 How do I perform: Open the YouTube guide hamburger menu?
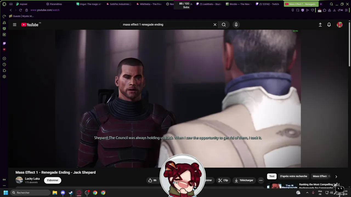[15, 25]
